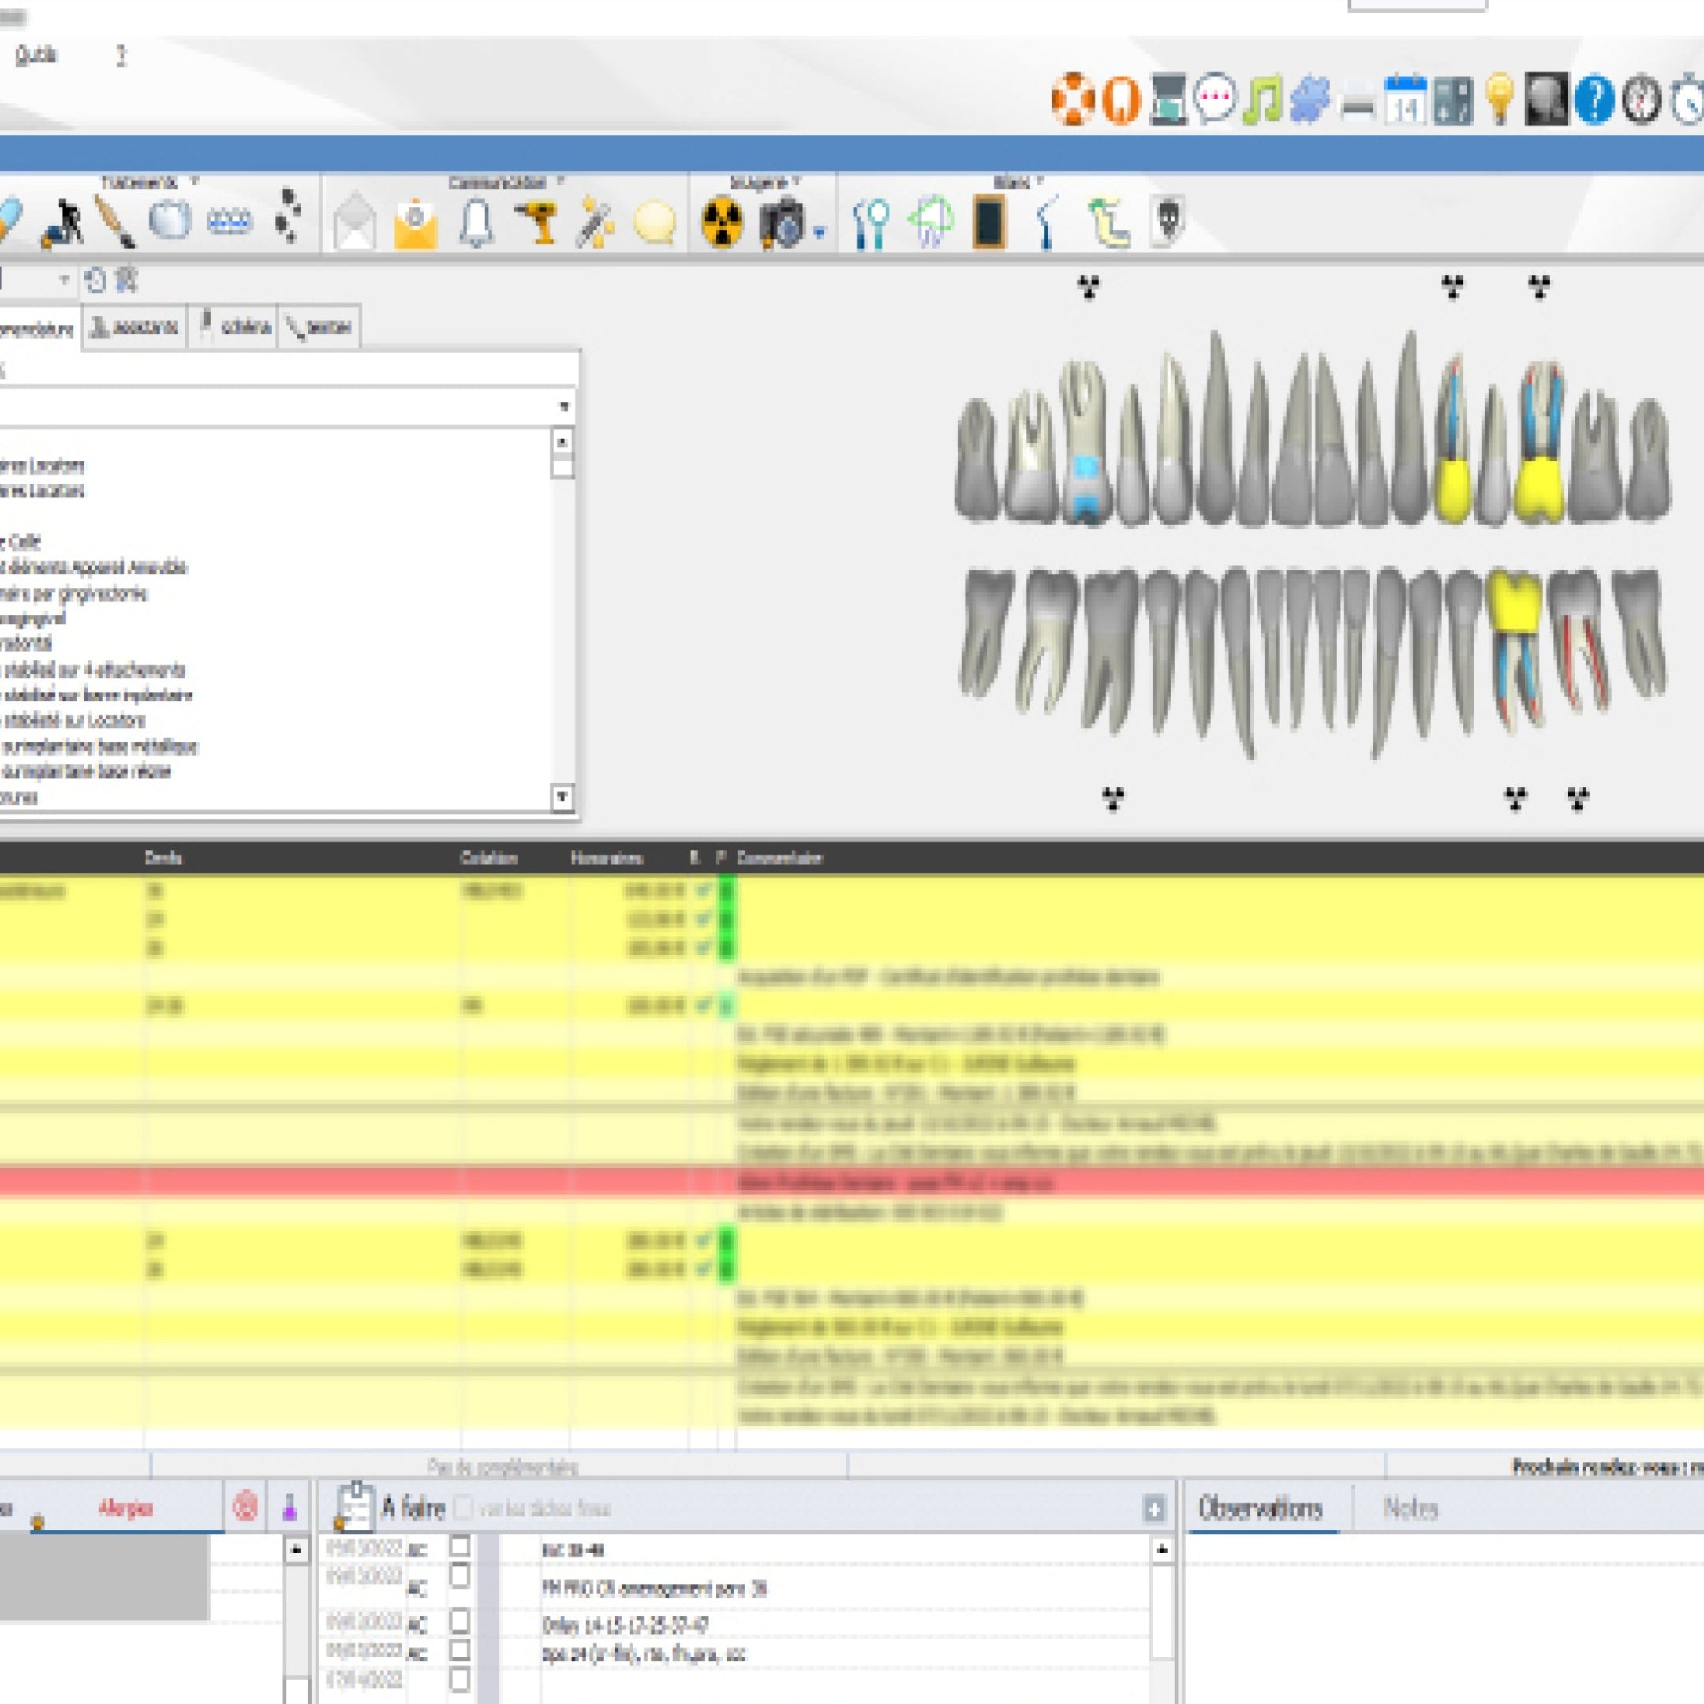Click the Allergies label
This screenshot has height=1704, width=1704.
pos(125,1508)
